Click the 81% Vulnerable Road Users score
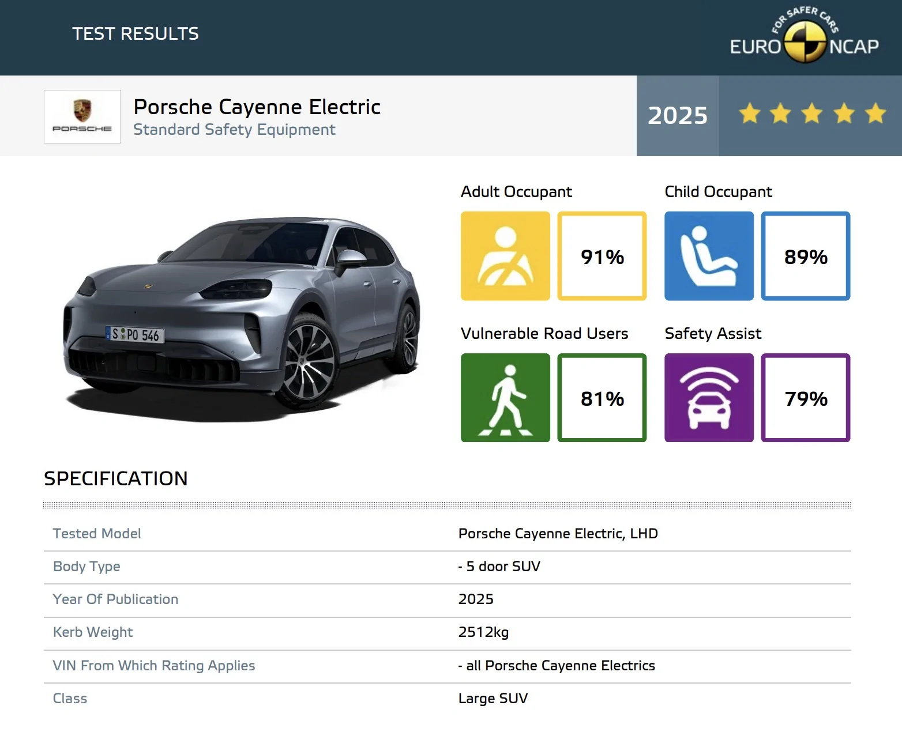902x732 pixels. tap(602, 398)
